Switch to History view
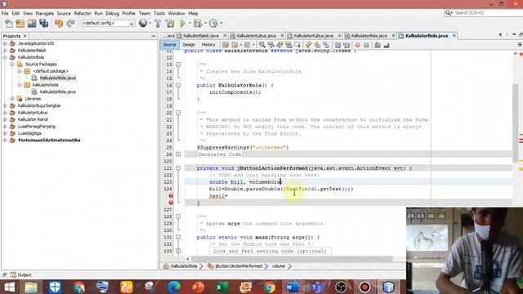523x294 pixels. point(208,45)
